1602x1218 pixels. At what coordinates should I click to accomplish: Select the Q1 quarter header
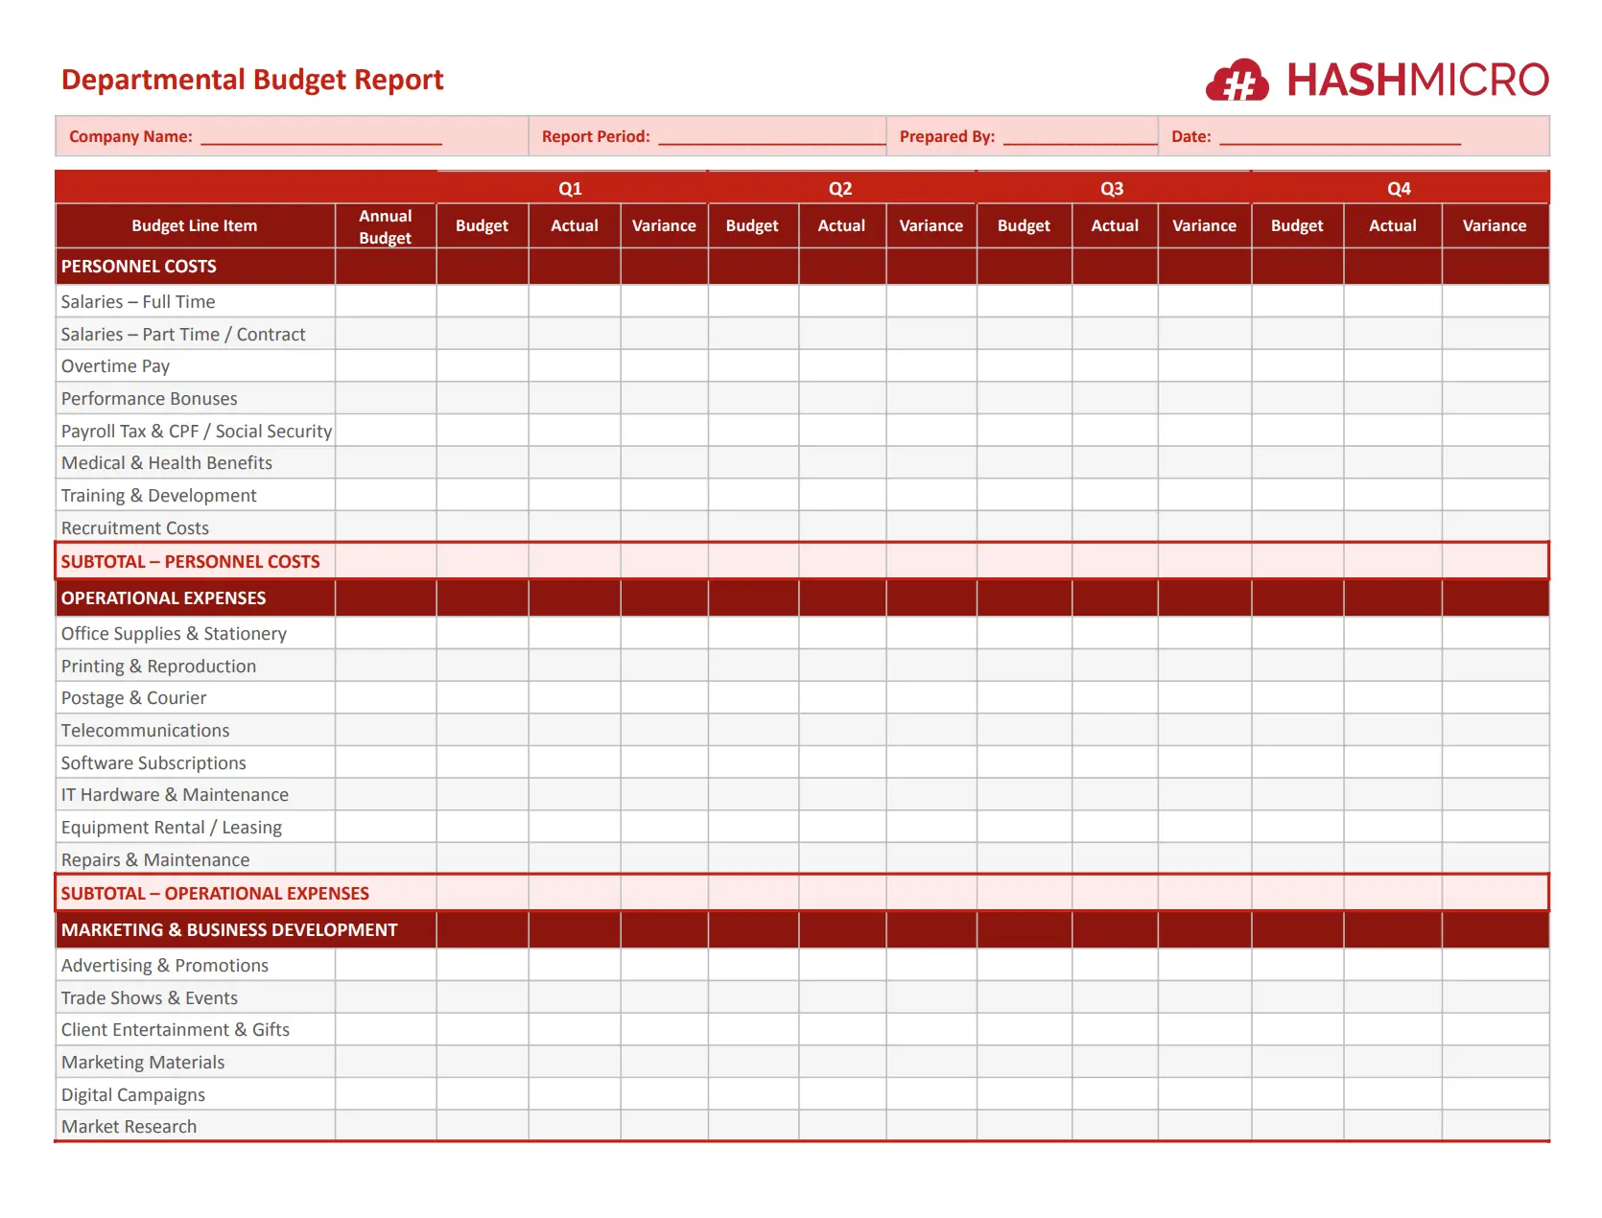pyautogui.click(x=571, y=189)
